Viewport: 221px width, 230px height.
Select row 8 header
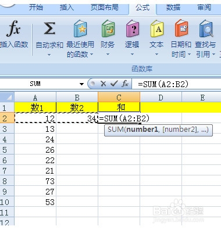coord(7,181)
